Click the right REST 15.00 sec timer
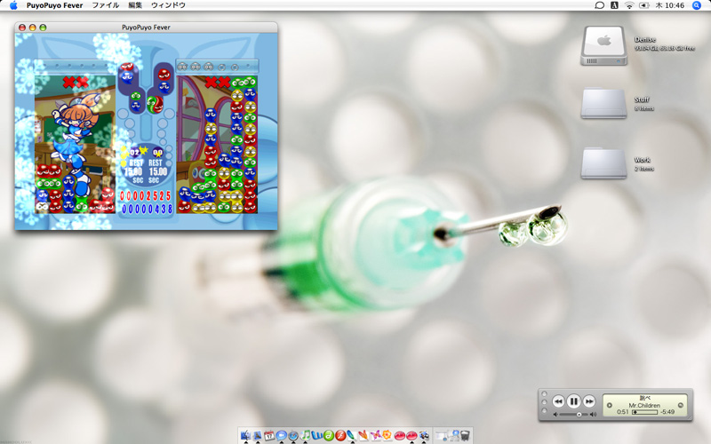 click(157, 171)
